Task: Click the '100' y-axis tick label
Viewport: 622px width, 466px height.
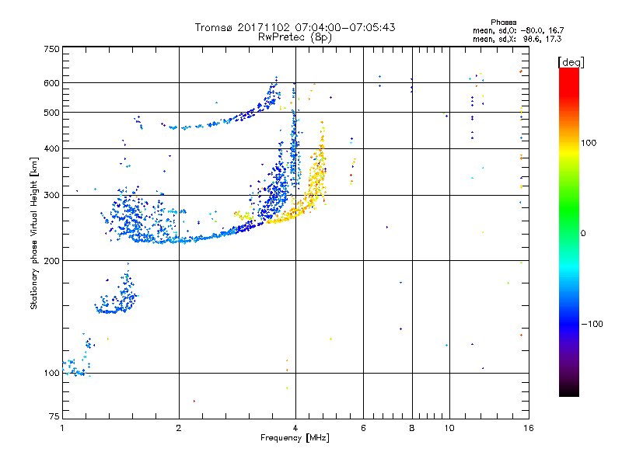Action: pyautogui.click(x=51, y=374)
